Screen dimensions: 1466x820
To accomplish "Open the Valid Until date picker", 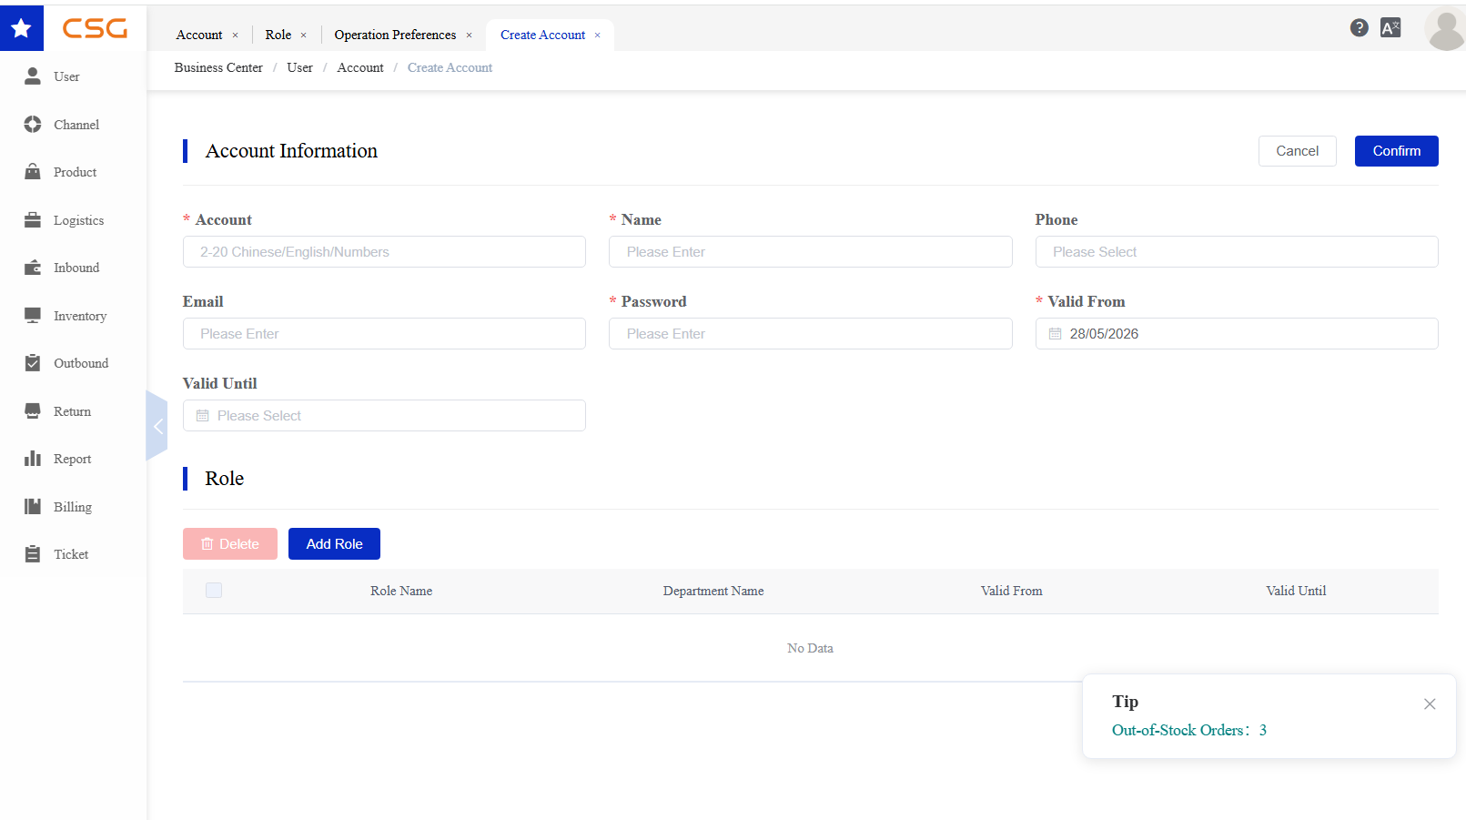I will tap(384, 416).
